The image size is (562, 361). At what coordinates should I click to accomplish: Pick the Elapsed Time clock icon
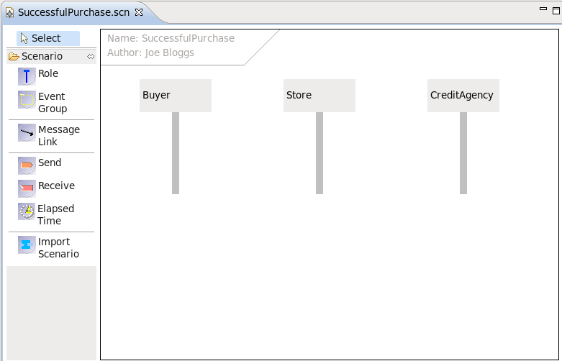pos(27,211)
